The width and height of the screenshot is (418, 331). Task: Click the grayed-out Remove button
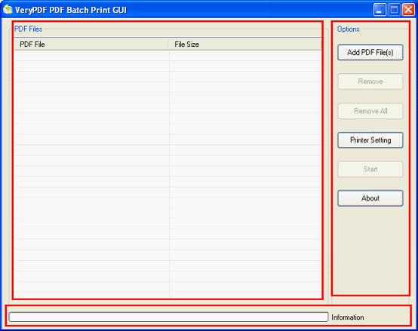pos(370,81)
